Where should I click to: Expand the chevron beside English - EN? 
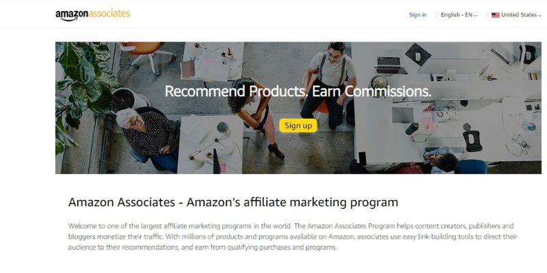tap(475, 16)
